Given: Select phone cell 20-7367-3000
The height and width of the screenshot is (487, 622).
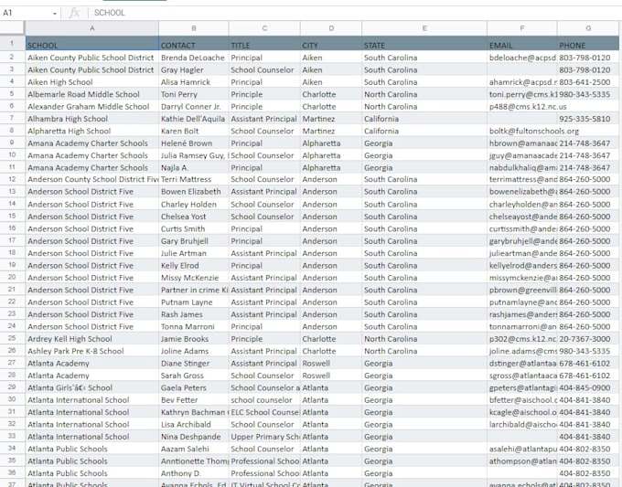Looking at the screenshot, I should pyautogui.click(x=588, y=339).
